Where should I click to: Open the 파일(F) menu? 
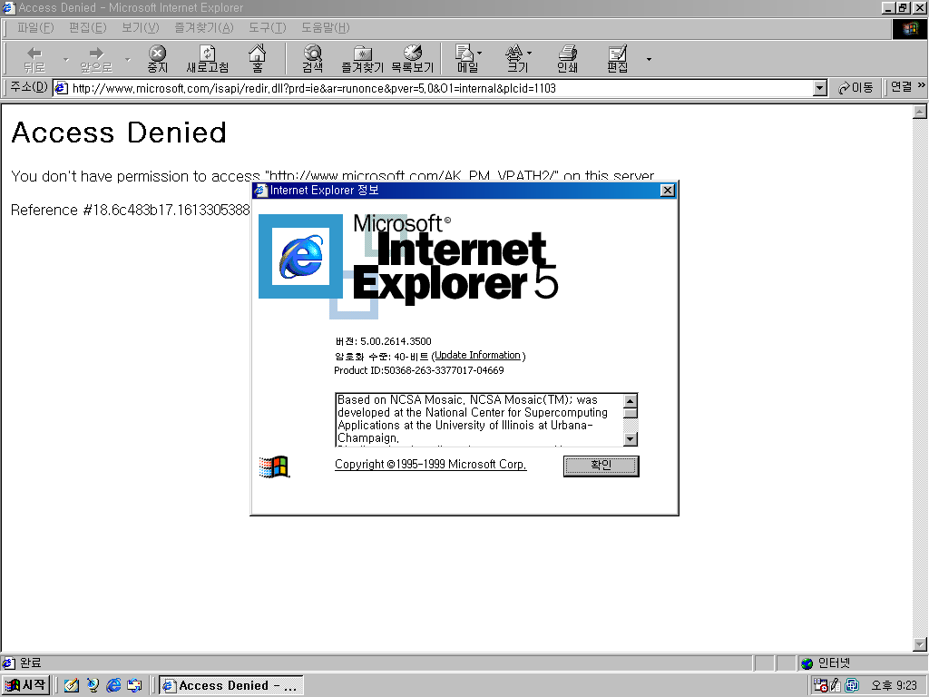tap(35, 28)
